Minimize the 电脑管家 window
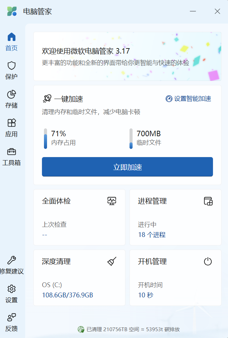Viewport: 228px width, 338px height. point(193,11)
